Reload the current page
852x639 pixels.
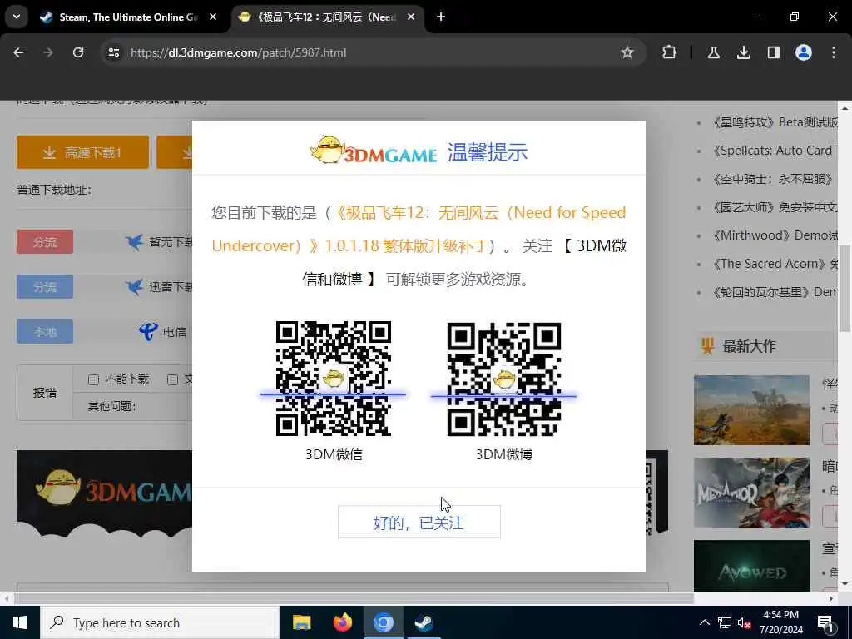[x=78, y=52]
